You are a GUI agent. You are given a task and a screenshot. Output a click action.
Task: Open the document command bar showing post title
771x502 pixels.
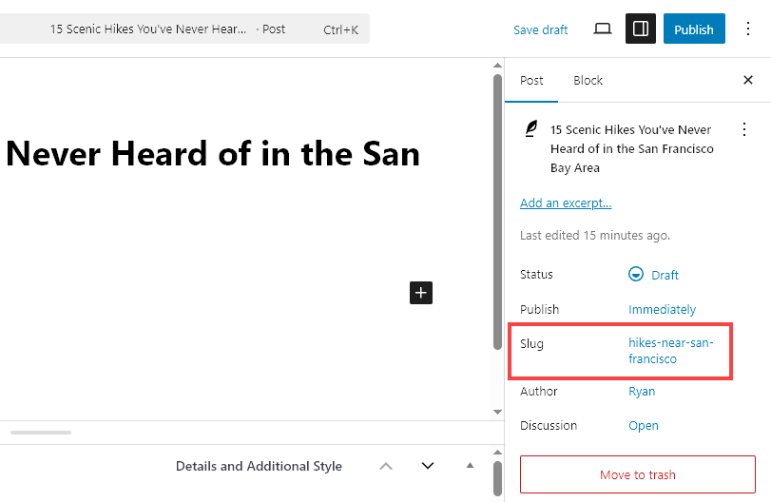point(183,29)
